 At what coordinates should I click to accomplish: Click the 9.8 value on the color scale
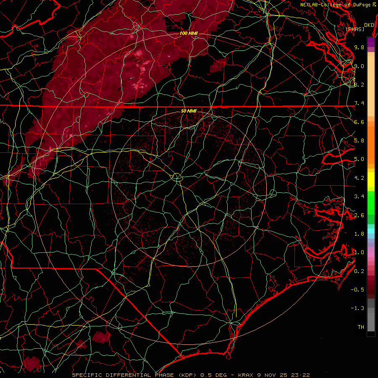[x=359, y=47]
